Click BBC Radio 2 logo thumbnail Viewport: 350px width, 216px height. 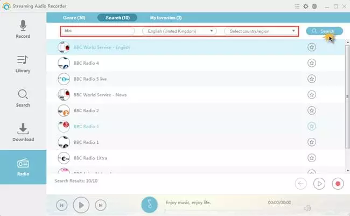64,110
